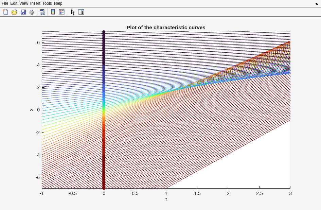Click the New Figure toolbar icon
Image resolution: width=321 pixels, height=210 pixels.
[x=5, y=12]
